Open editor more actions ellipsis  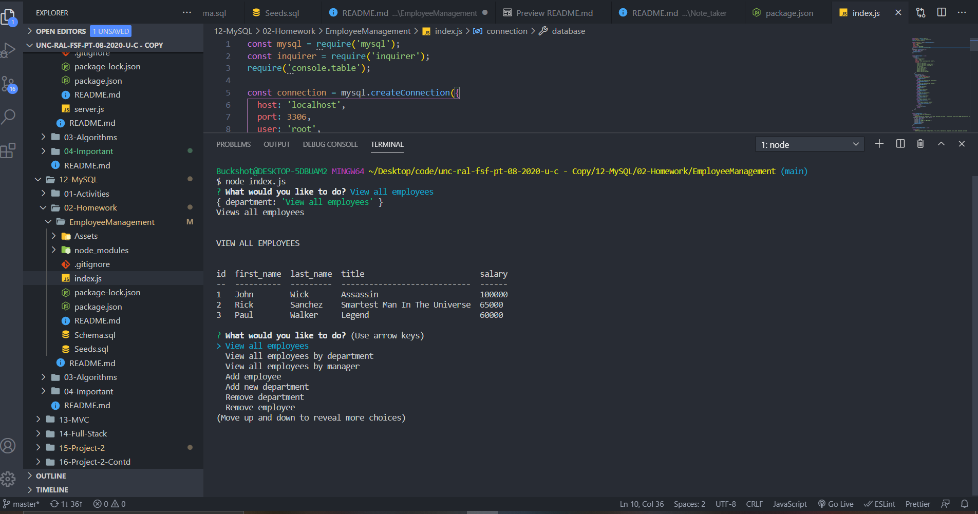[962, 12]
